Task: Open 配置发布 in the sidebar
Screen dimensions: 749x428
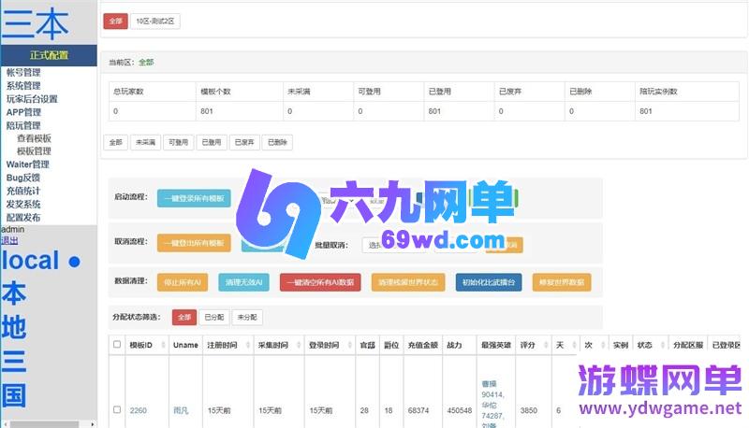Action: (23, 218)
